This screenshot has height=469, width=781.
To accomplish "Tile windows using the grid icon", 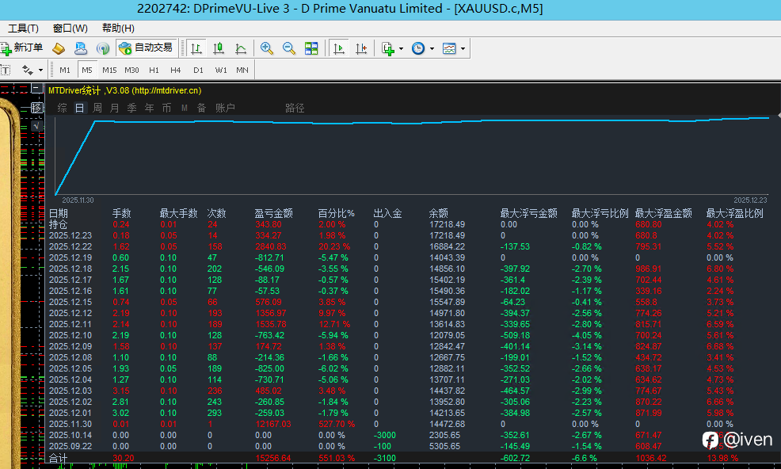I will tap(311, 48).
